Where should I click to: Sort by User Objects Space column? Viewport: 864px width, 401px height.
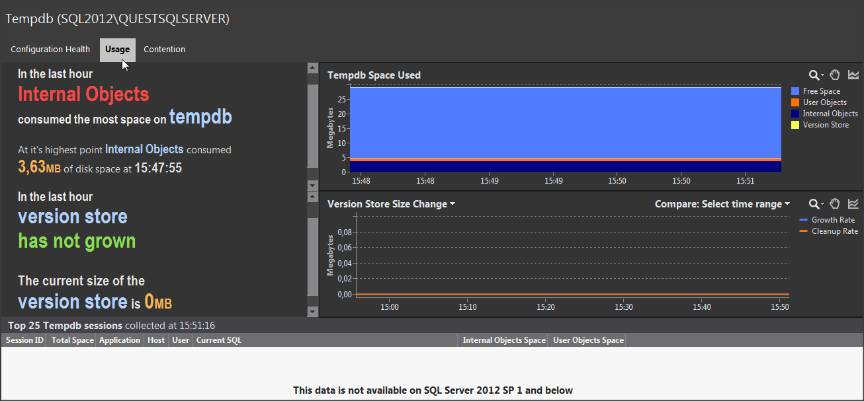tap(587, 340)
